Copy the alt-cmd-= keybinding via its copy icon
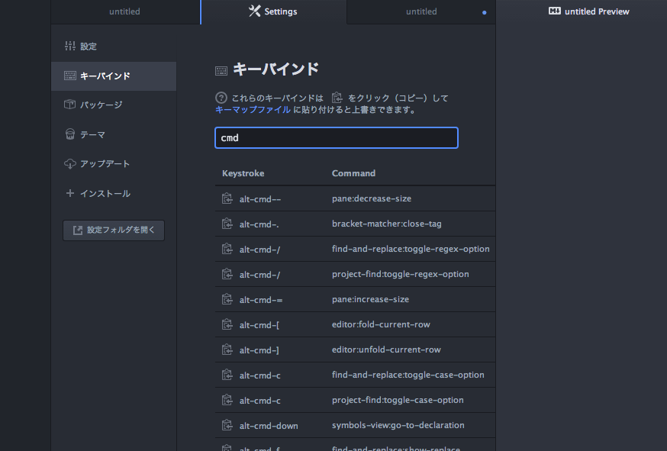This screenshot has width=667, height=451. coord(227,299)
